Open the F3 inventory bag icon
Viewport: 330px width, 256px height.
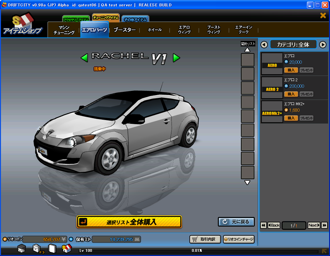[x=37, y=249]
